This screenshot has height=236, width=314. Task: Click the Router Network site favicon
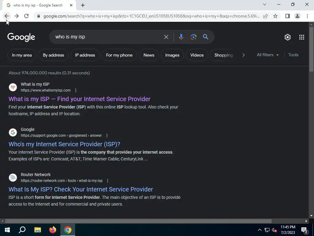[13, 177]
